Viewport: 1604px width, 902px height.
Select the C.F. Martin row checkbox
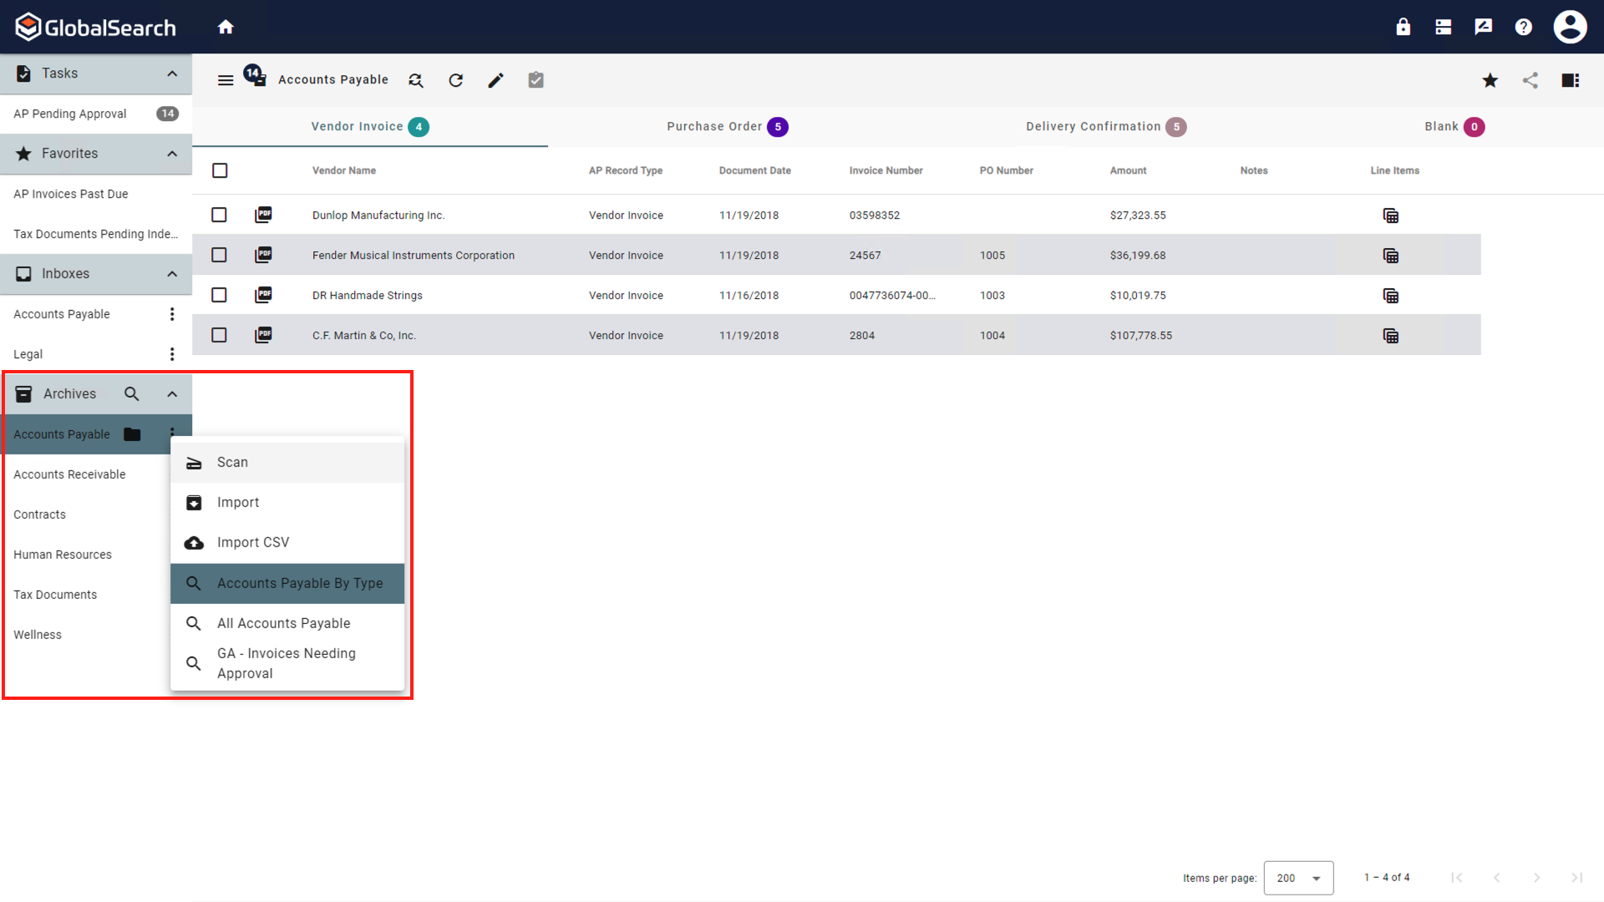click(x=219, y=335)
